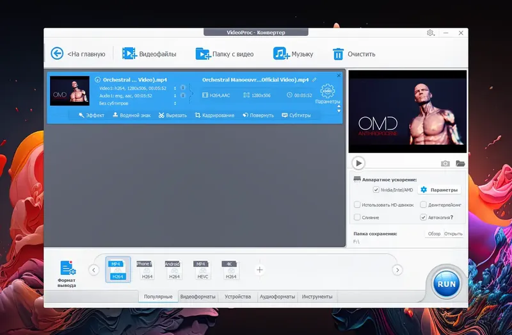Open Эффект tool
Screen dimensions: 512x335
tap(92, 115)
